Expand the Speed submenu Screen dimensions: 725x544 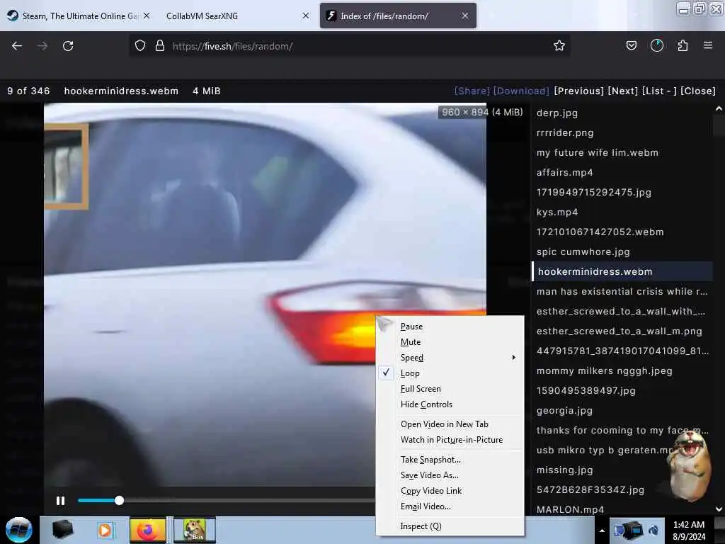point(450,358)
